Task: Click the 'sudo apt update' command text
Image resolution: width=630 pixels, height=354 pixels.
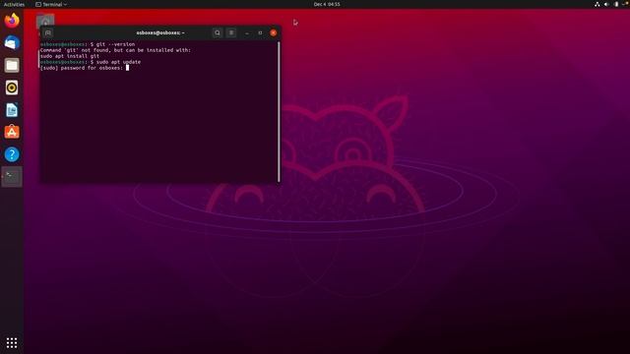Action: pos(118,62)
